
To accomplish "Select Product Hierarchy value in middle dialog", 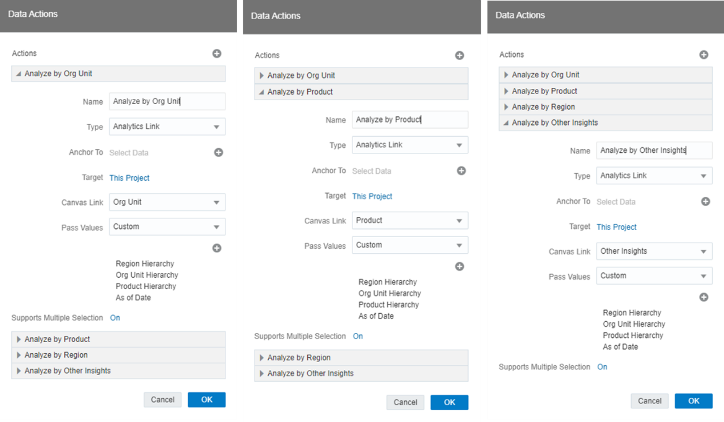I will tap(389, 305).
